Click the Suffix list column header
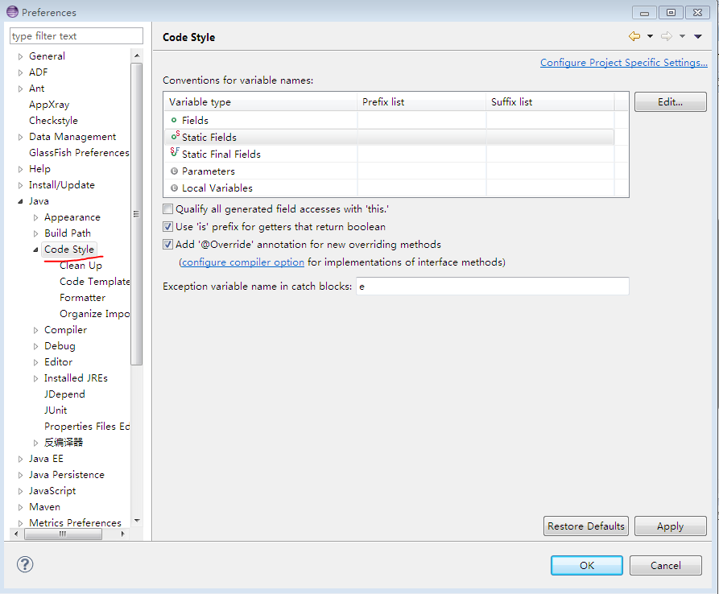The width and height of the screenshot is (719, 594). point(550,101)
